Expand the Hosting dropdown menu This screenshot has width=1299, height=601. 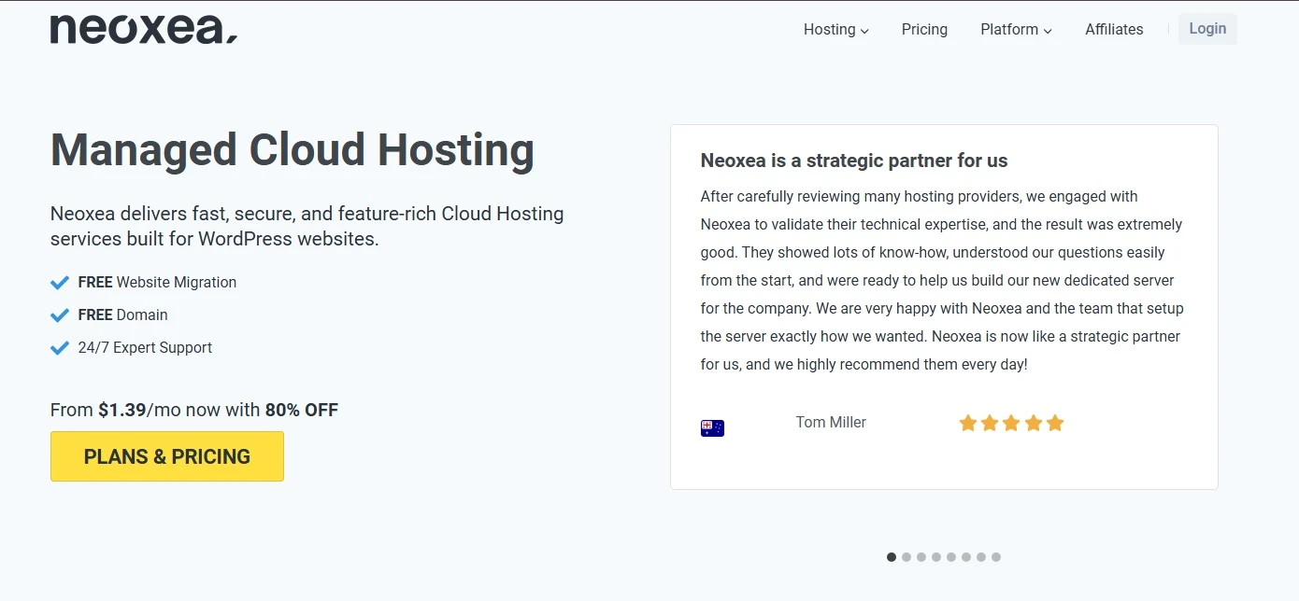pyautogui.click(x=835, y=29)
